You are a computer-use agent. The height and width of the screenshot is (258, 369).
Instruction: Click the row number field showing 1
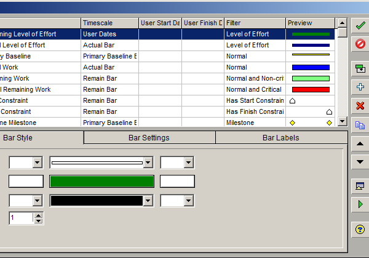point(21,218)
